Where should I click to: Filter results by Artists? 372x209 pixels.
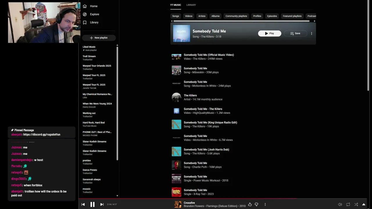pos(202,16)
